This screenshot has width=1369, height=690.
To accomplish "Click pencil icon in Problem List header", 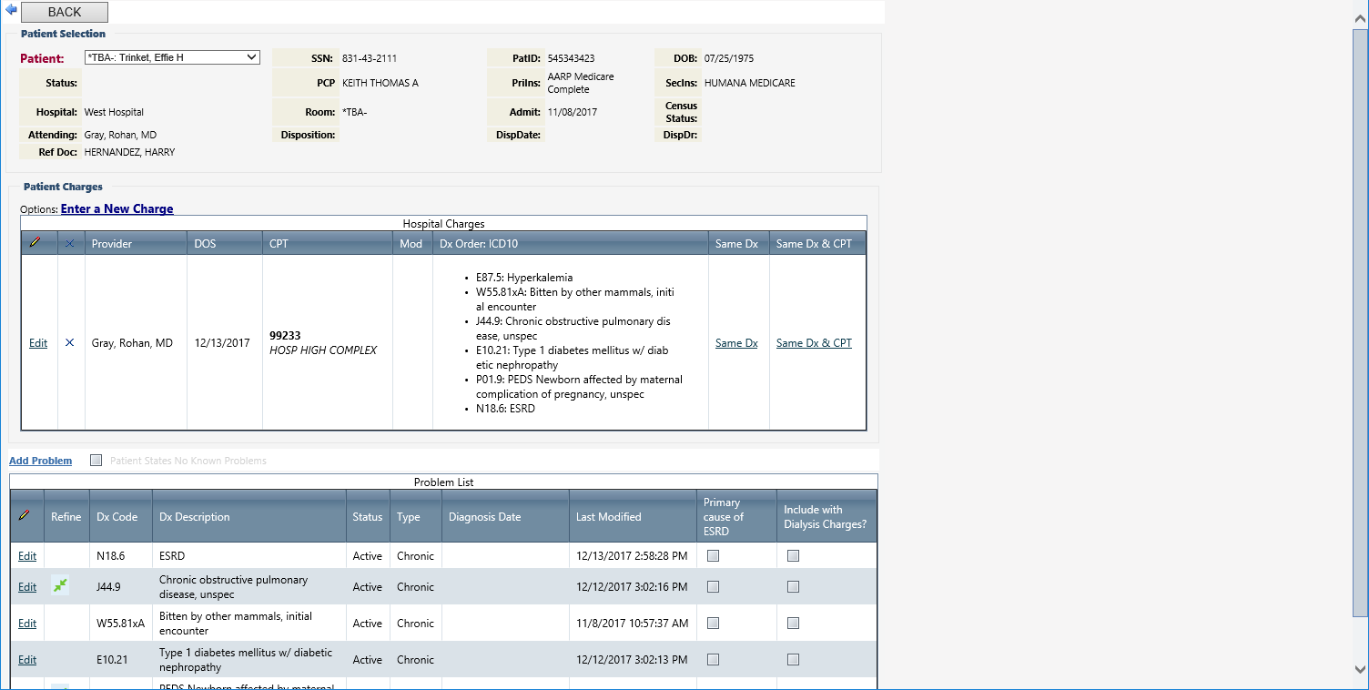I will coord(24,516).
